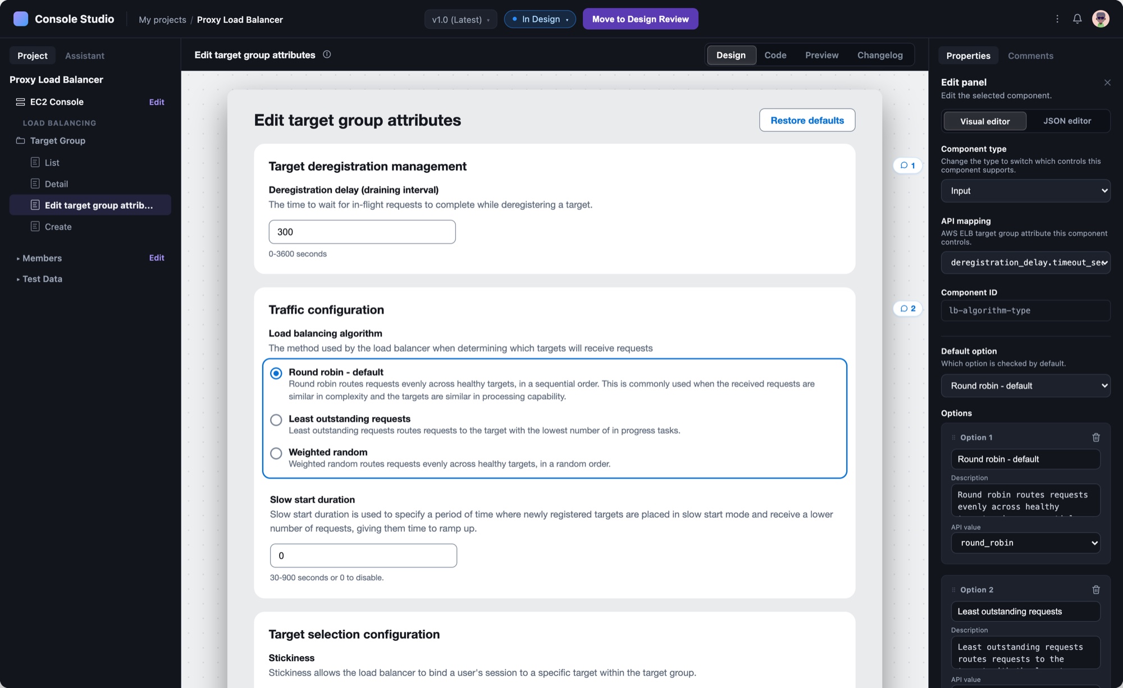Open the Detail page in tree
Screen dimensions: 1123x688
click(x=90, y=184)
